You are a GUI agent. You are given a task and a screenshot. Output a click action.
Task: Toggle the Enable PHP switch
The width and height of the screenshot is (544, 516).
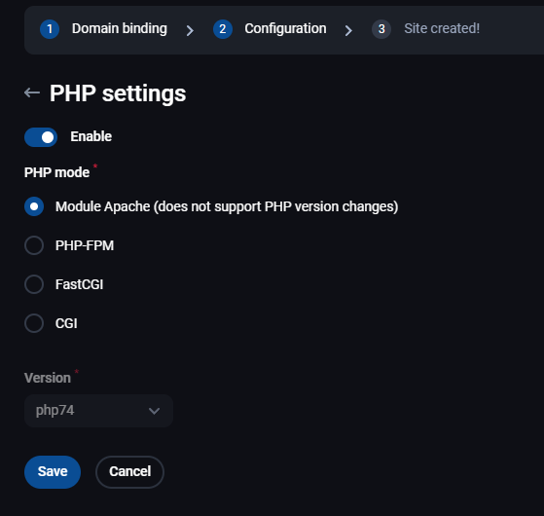point(41,137)
